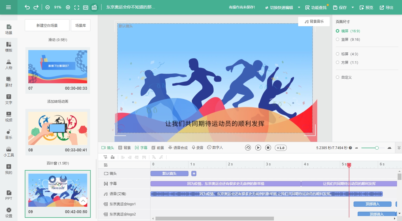Viewport: 402px width, 221px height.
Task: Switch to 字幕 timeline tab
Action: pos(141,148)
